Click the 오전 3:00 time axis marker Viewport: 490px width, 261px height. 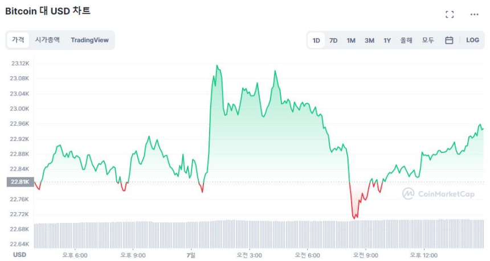click(249, 255)
